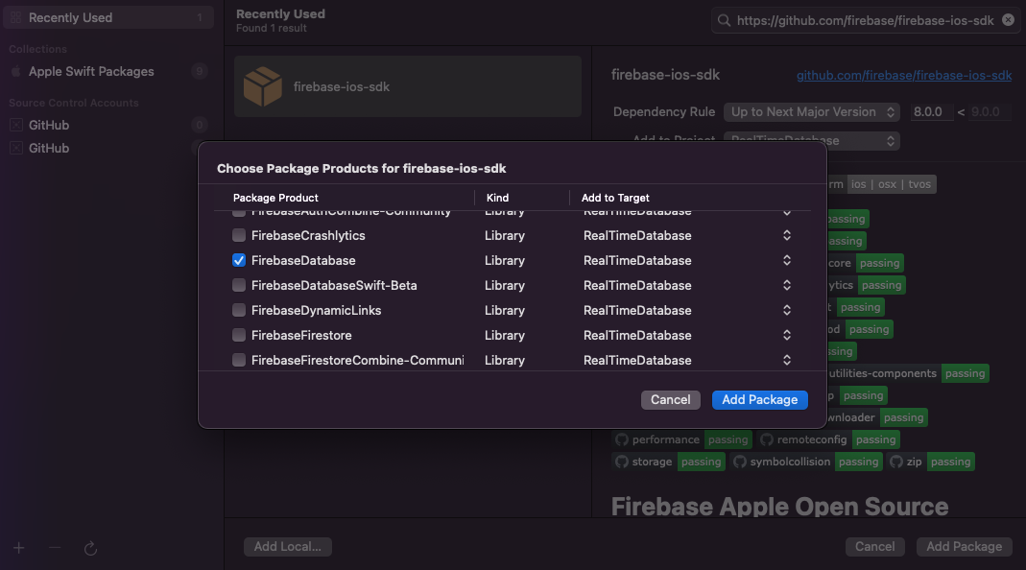1026x570 pixels.
Task: Clear the search field with the X icon
Action: (1008, 20)
